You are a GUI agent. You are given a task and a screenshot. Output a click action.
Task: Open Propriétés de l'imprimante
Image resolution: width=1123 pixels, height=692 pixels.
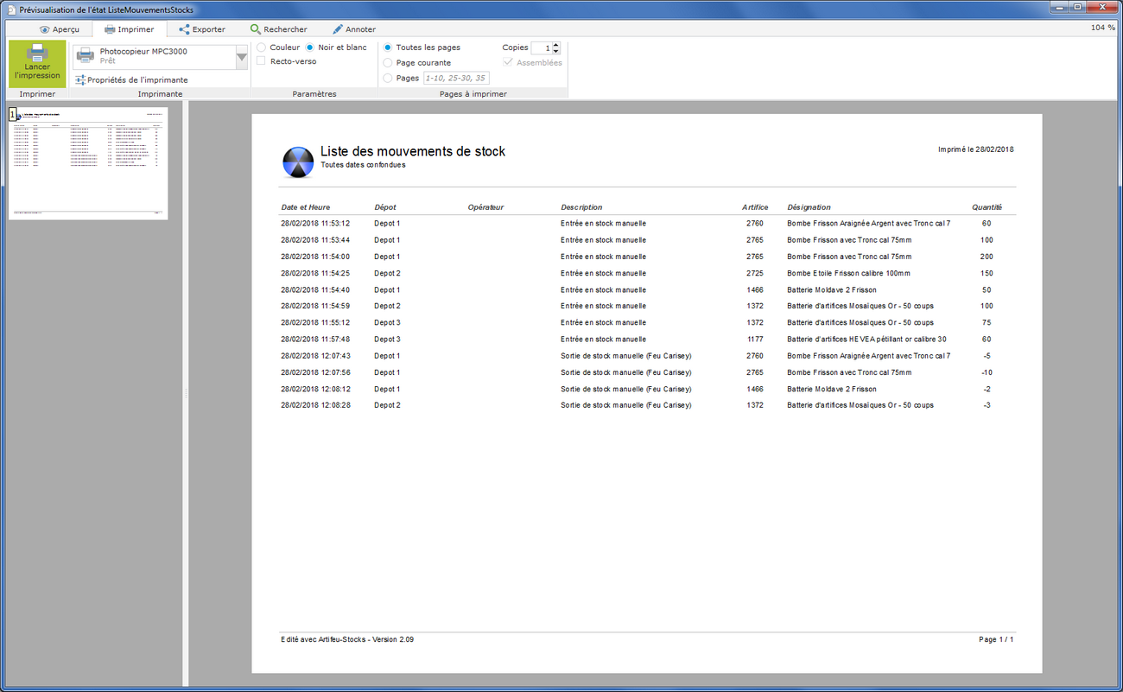point(131,79)
